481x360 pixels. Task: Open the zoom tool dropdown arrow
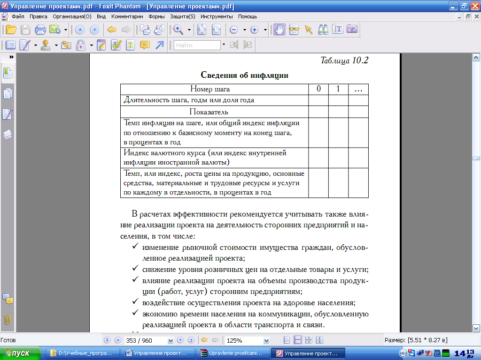tap(189, 30)
